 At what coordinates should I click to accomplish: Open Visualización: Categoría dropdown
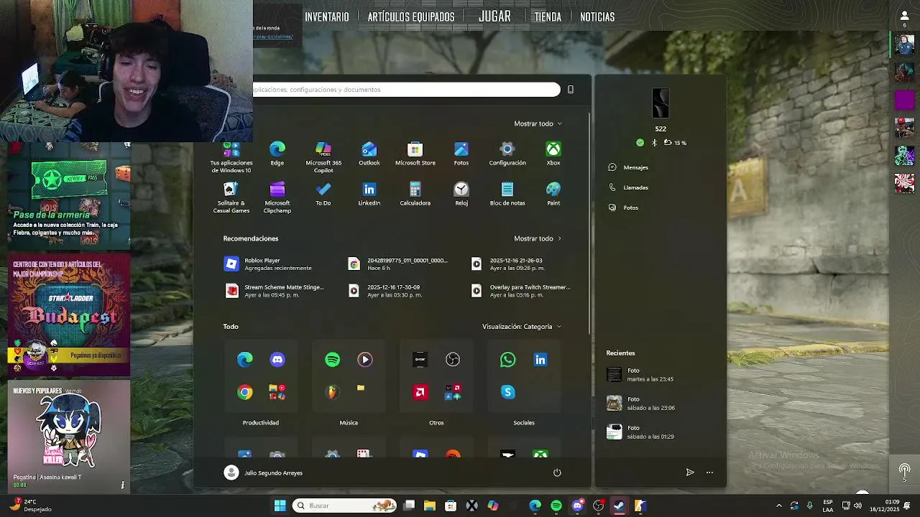522,327
